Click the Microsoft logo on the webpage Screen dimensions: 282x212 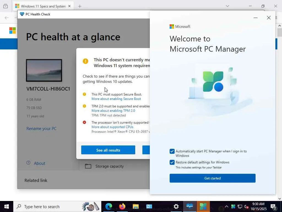tap(12, 30)
